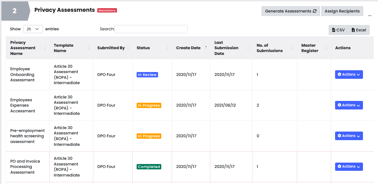
Task: Sort by Status column sort arrows
Action: (167, 48)
